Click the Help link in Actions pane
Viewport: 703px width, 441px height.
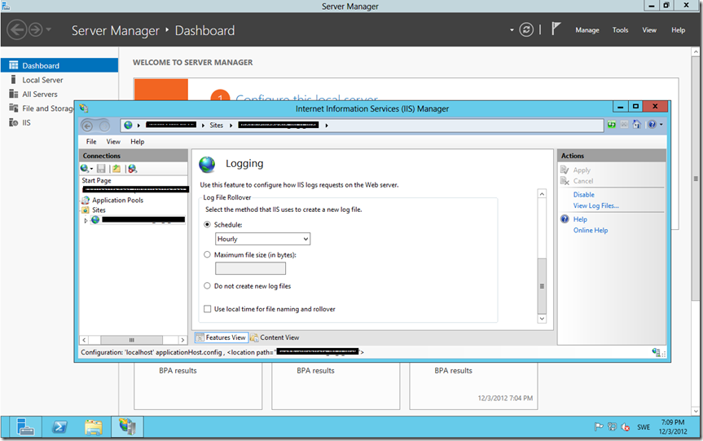(x=580, y=219)
